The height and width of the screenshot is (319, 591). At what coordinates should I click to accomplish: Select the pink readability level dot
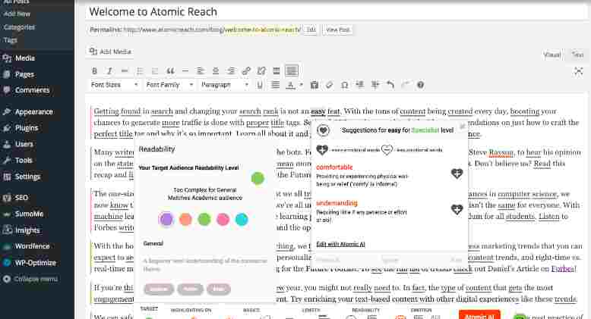(x=223, y=219)
